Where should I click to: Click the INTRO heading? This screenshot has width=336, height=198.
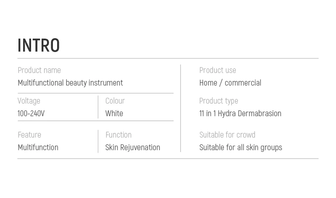[x=39, y=45]
